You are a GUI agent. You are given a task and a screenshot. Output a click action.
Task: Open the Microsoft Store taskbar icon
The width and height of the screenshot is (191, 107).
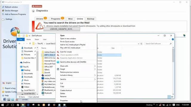point(18,105)
